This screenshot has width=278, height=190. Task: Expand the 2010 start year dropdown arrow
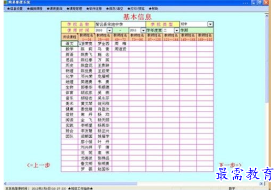pos(109,30)
